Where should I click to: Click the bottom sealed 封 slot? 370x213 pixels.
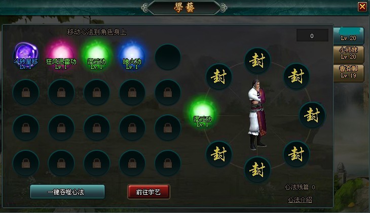(x=257, y=169)
